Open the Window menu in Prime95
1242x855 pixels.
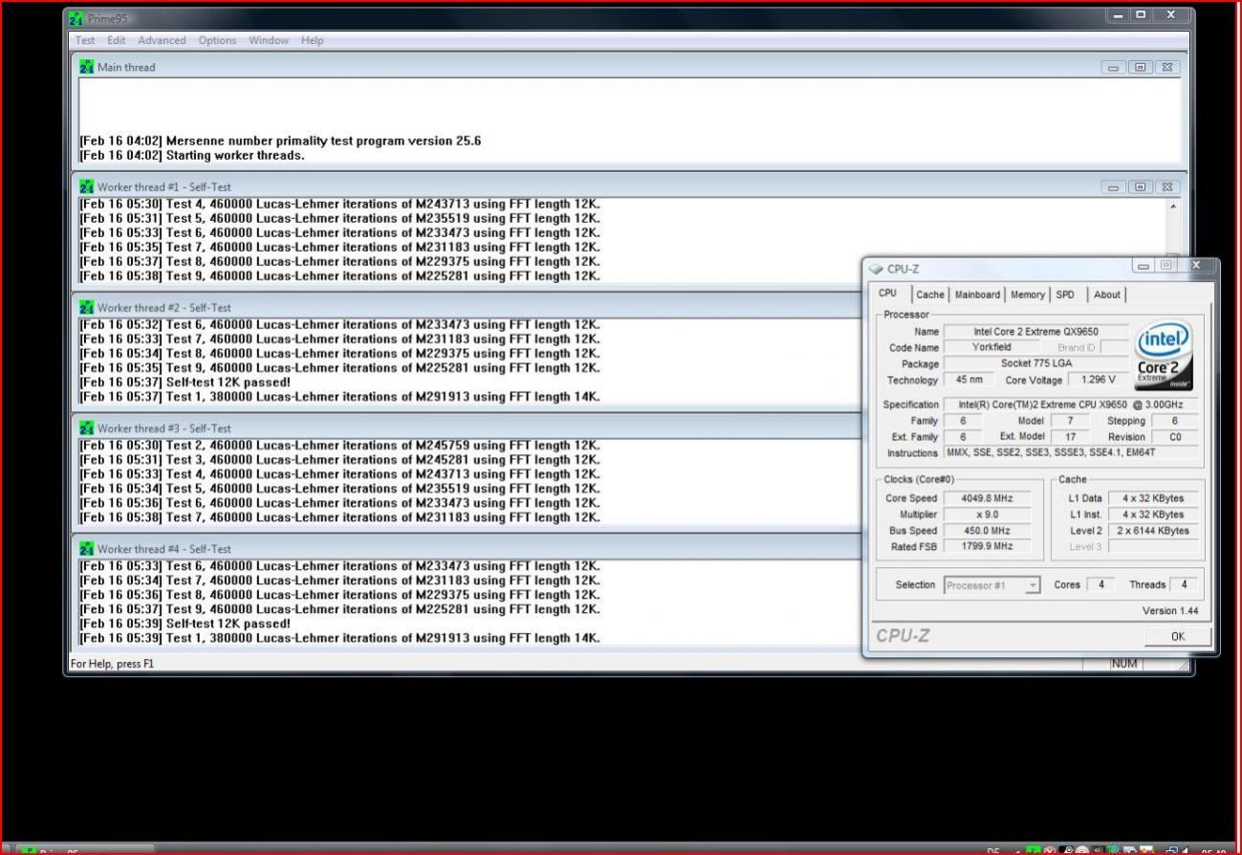tap(269, 40)
